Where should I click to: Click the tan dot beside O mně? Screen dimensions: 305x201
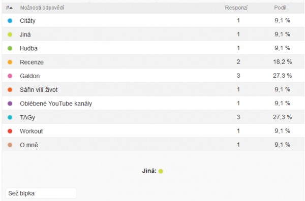tap(10, 145)
